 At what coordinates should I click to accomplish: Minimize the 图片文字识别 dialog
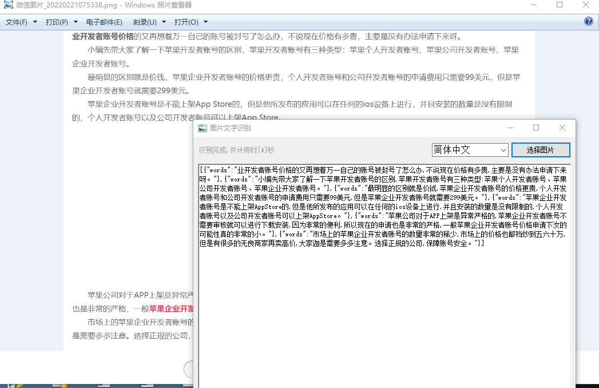(x=510, y=128)
